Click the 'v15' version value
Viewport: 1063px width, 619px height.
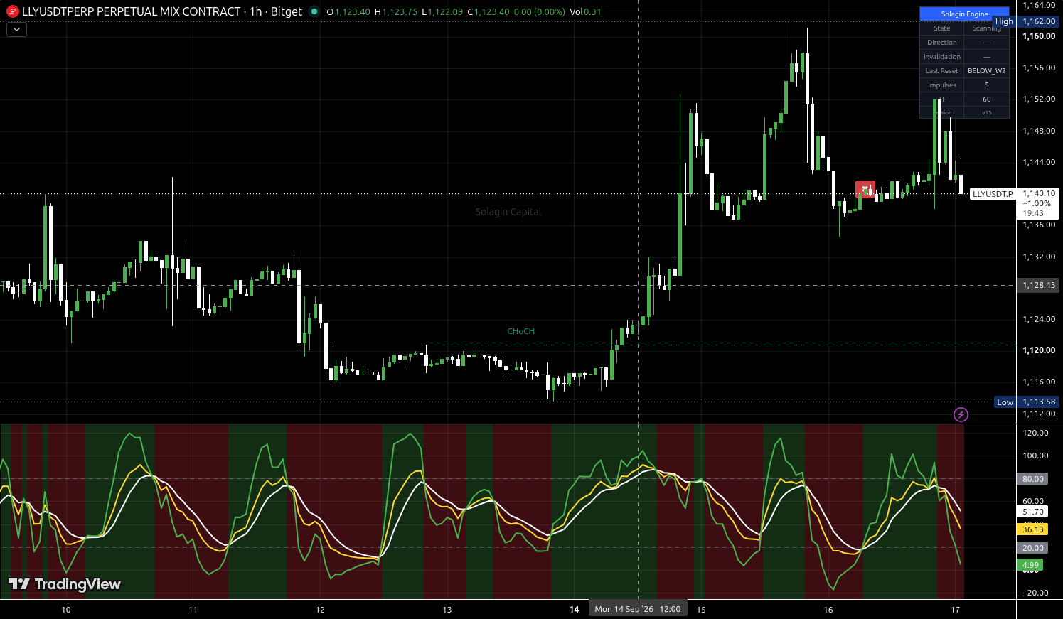(x=986, y=112)
